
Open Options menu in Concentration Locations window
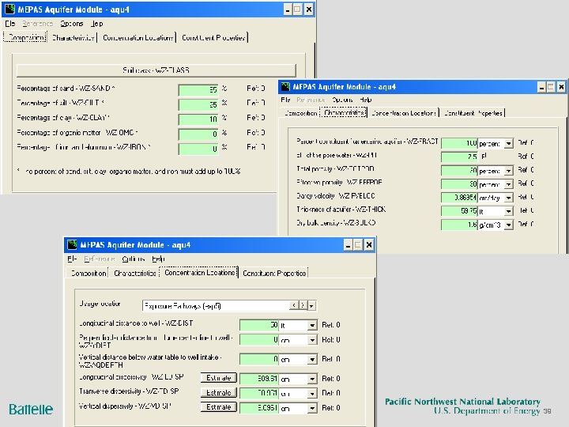pyautogui.click(x=134, y=259)
